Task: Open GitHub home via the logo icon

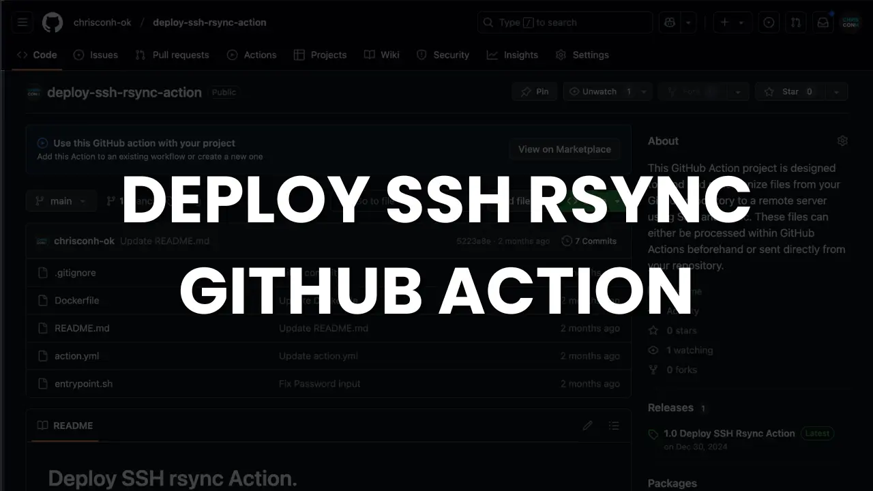Action: (x=53, y=22)
